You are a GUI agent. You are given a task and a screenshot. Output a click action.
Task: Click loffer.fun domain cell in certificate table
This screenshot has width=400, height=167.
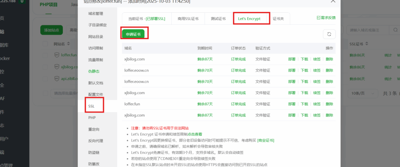tap(132, 104)
